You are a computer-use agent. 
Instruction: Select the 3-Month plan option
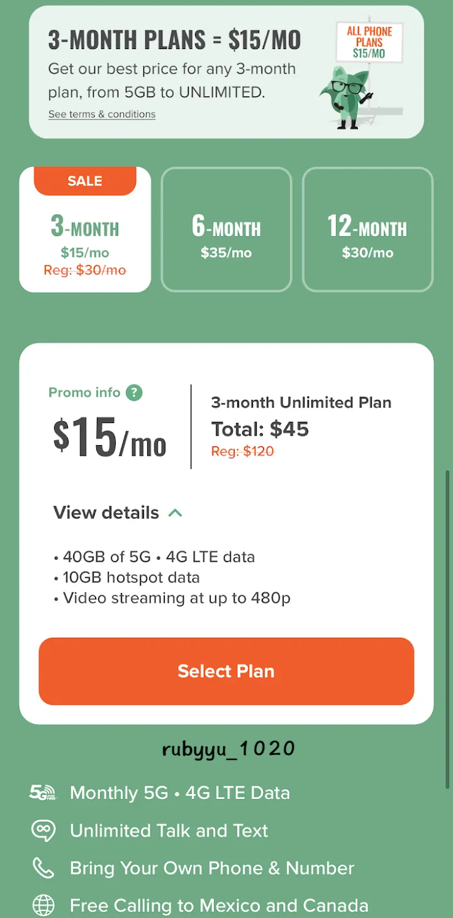point(85,239)
